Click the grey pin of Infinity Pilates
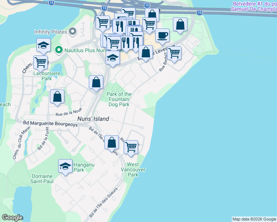 (73, 31)
